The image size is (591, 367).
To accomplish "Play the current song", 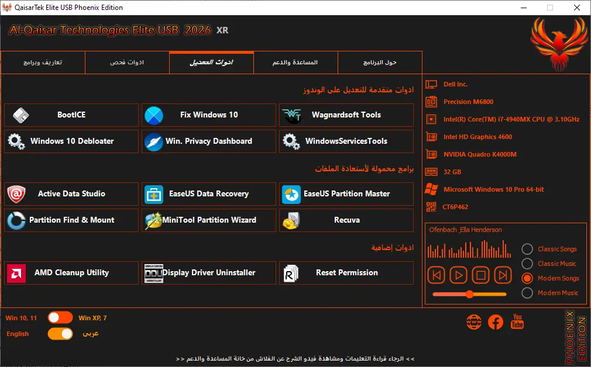I will click(458, 275).
